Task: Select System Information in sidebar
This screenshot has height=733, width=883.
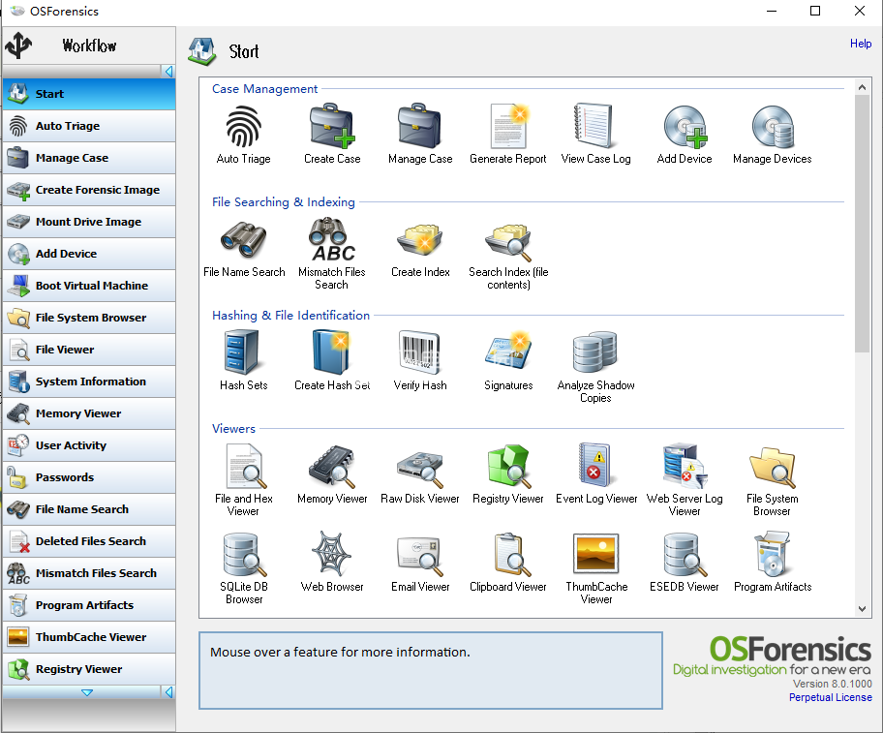Action: coord(89,382)
